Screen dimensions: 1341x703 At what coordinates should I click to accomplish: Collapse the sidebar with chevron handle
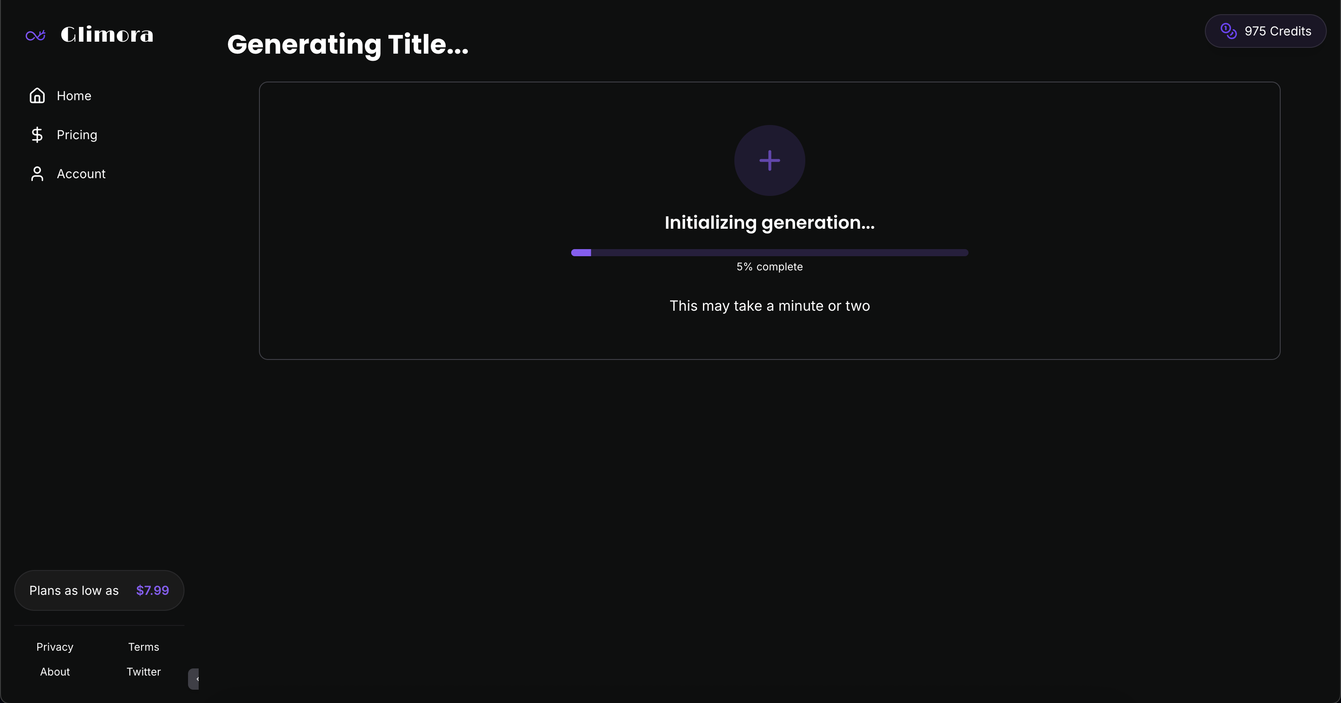point(195,679)
